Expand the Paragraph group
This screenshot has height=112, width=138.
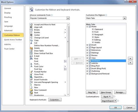point(93,35)
